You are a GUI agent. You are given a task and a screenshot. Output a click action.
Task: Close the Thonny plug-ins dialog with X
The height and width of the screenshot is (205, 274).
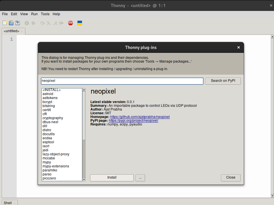[239, 47]
